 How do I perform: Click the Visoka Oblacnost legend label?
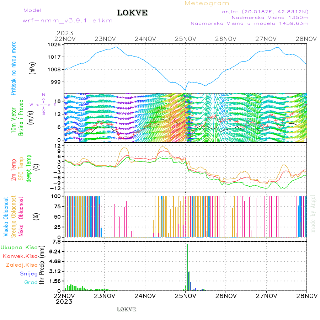tap(6, 217)
